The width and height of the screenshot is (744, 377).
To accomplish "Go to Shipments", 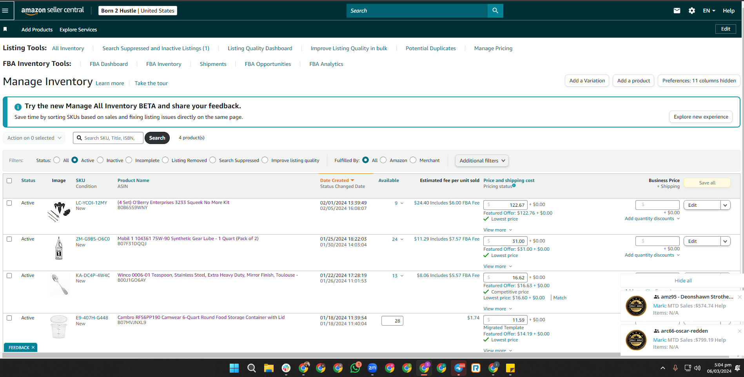I will pyautogui.click(x=213, y=64).
